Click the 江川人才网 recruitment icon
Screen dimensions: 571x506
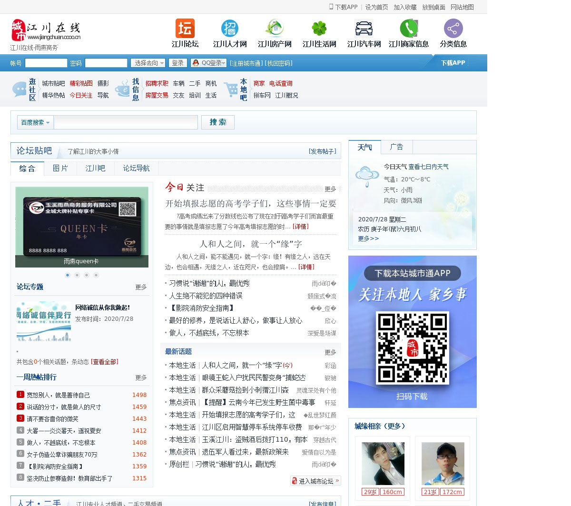pos(230,29)
